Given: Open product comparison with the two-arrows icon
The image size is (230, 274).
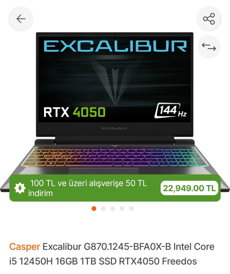Looking at the screenshot, I should pos(209,47).
